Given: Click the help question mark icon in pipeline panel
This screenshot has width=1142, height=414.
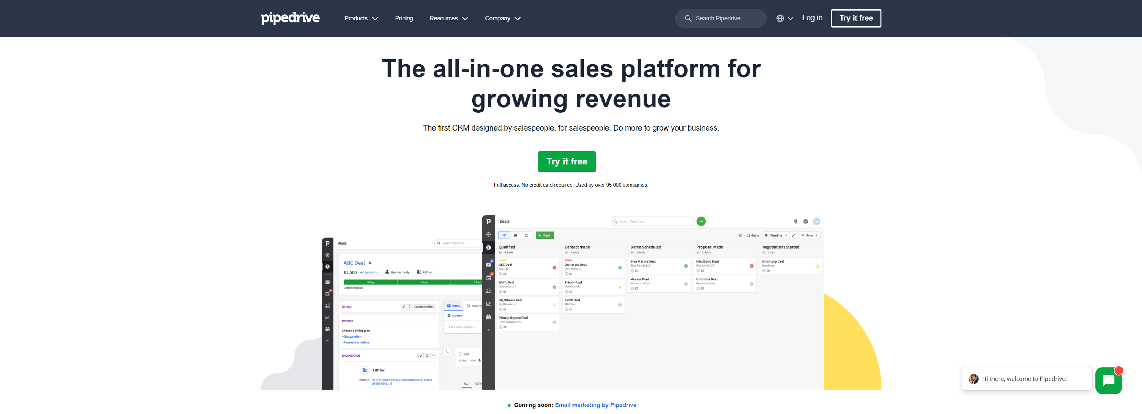Looking at the screenshot, I should click(x=805, y=221).
